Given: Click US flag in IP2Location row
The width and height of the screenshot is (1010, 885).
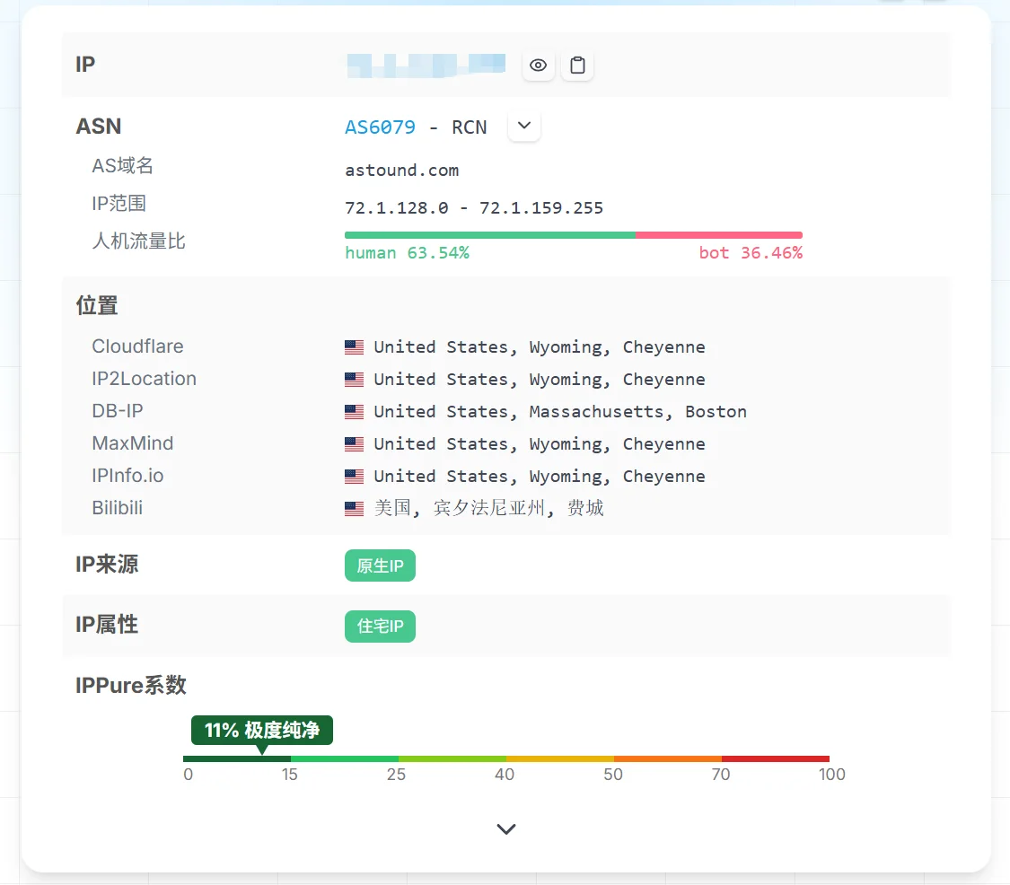Looking at the screenshot, I should (x=355, y=380).
